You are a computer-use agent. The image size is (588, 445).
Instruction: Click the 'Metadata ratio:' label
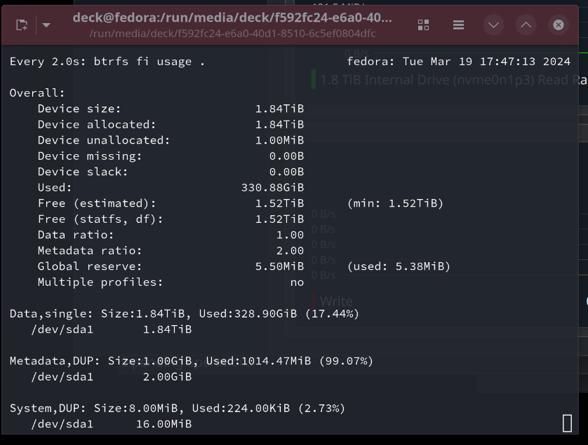[x=90, y=251]
